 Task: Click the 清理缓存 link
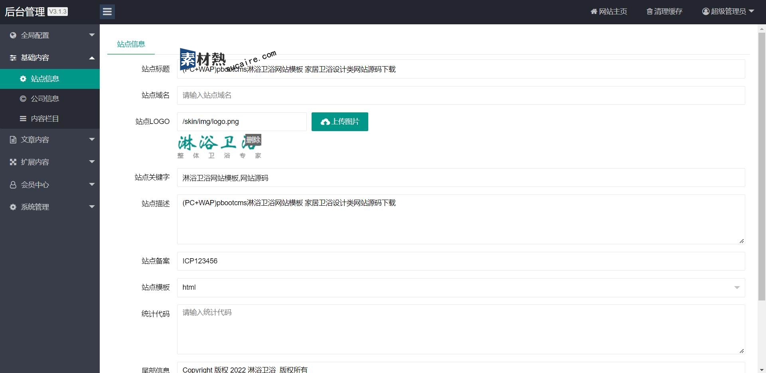[x=665, y=12]
